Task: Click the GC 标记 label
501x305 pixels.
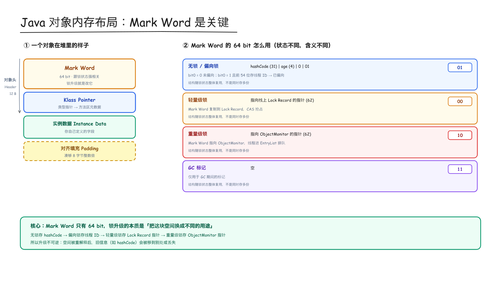Action: [x=197, y=168]
